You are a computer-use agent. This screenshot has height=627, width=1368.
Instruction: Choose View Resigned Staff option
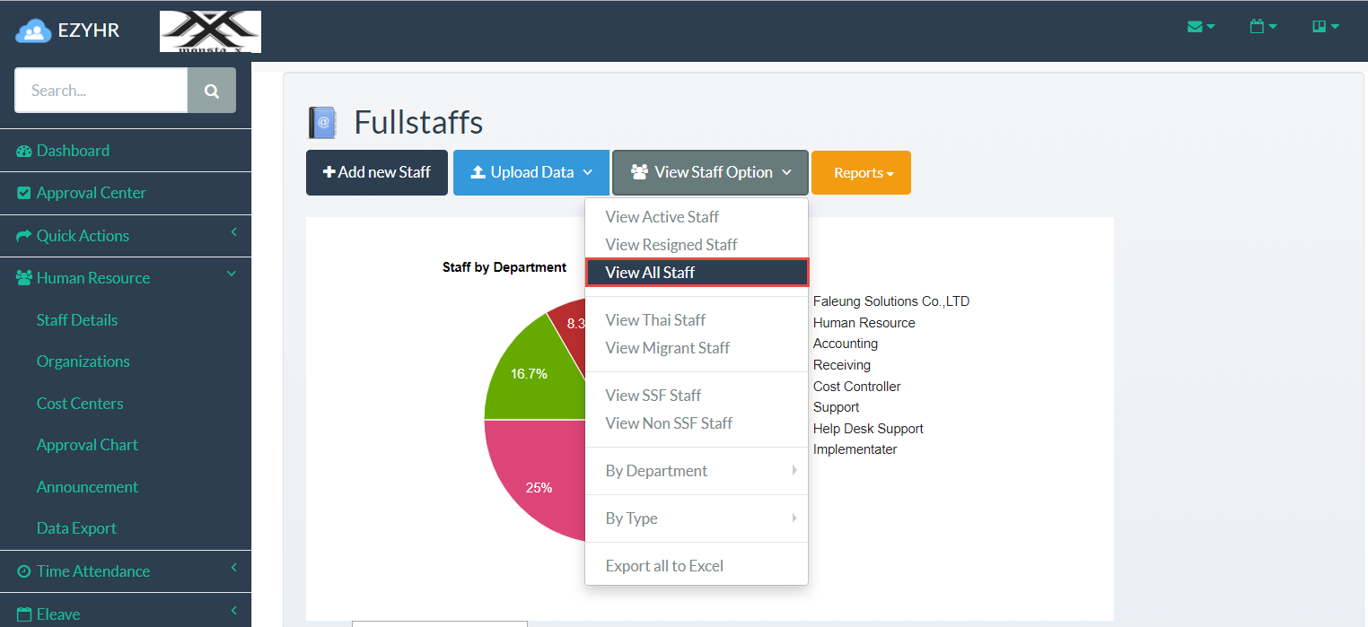coord(671,244)
